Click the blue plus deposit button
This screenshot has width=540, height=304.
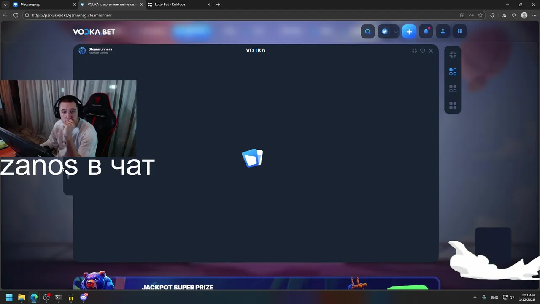tap(409, 32)
